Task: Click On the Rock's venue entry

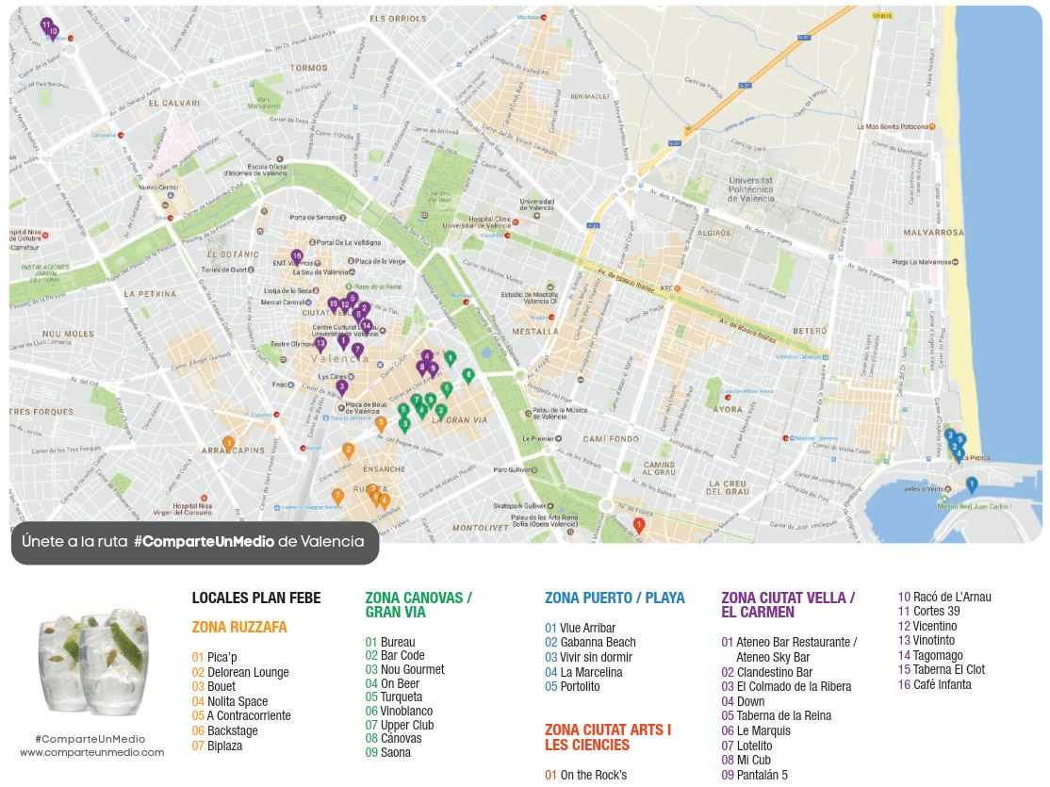Action: 593,775
